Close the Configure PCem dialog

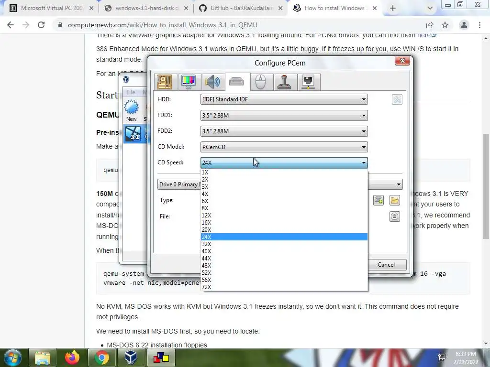(402, 61)
